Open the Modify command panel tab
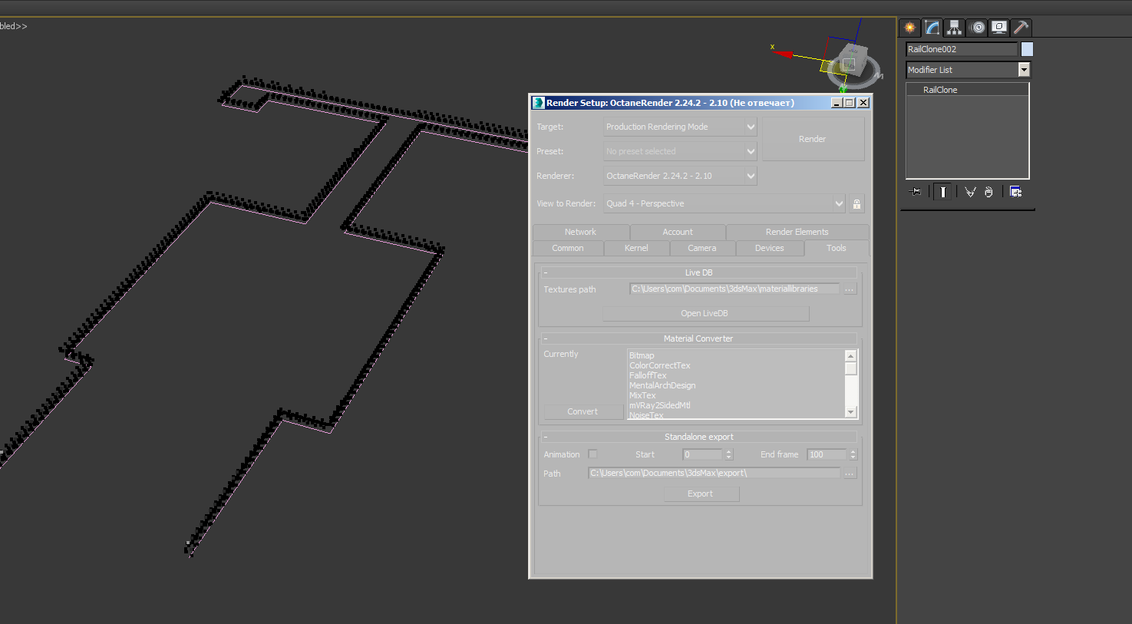 (x=932, y=28)
